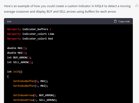Click the line '#property indicator_color1 Lime'
Screen dimensions: 139x103
coord(31,34)
